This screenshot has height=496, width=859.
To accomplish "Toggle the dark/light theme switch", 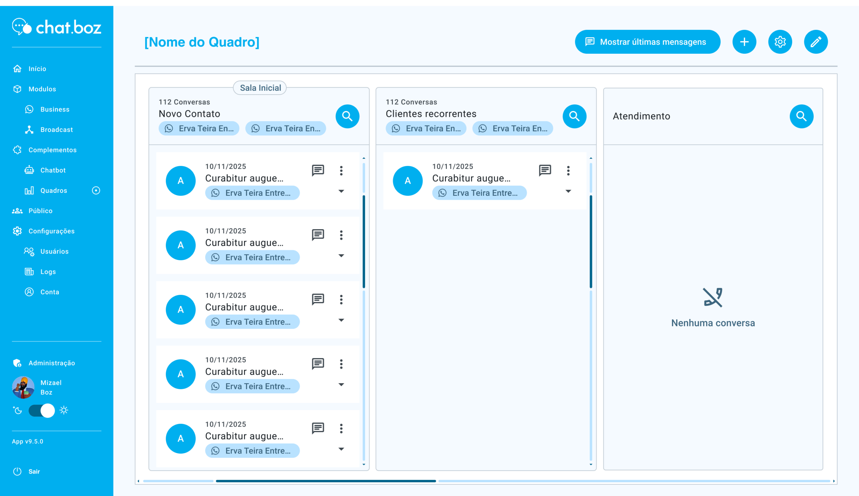I will coord(42,410).
